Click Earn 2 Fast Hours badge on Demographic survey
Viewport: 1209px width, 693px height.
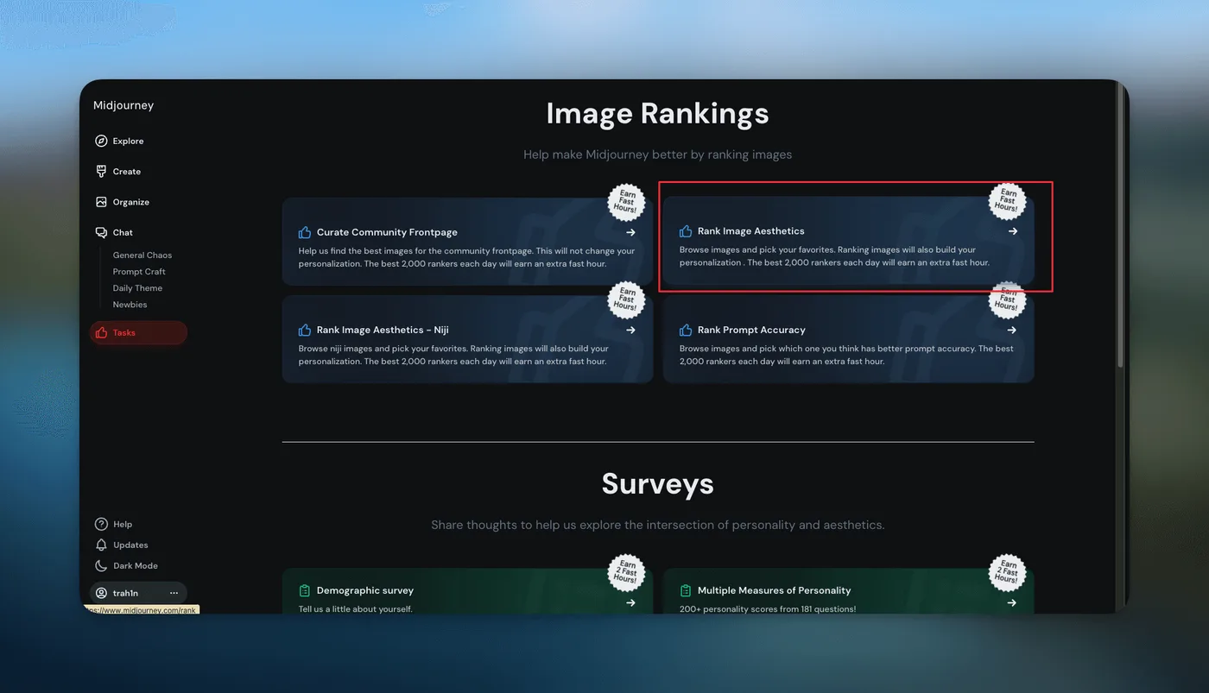627,572
